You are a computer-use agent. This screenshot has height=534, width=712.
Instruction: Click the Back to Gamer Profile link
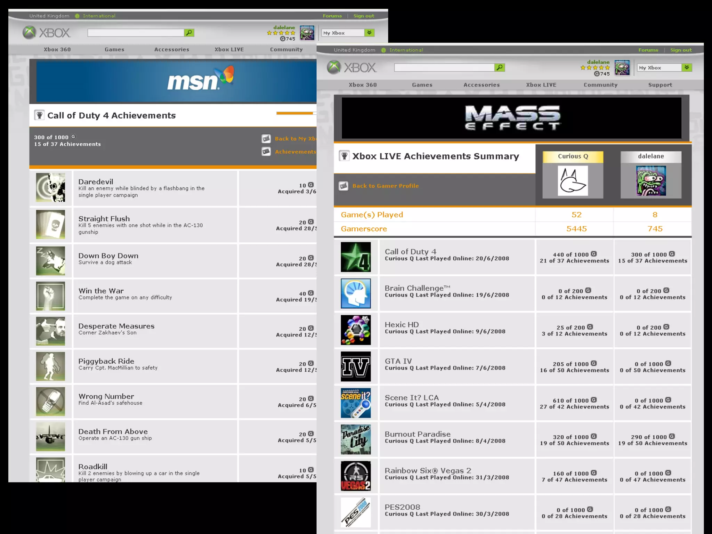click(385, 186)
